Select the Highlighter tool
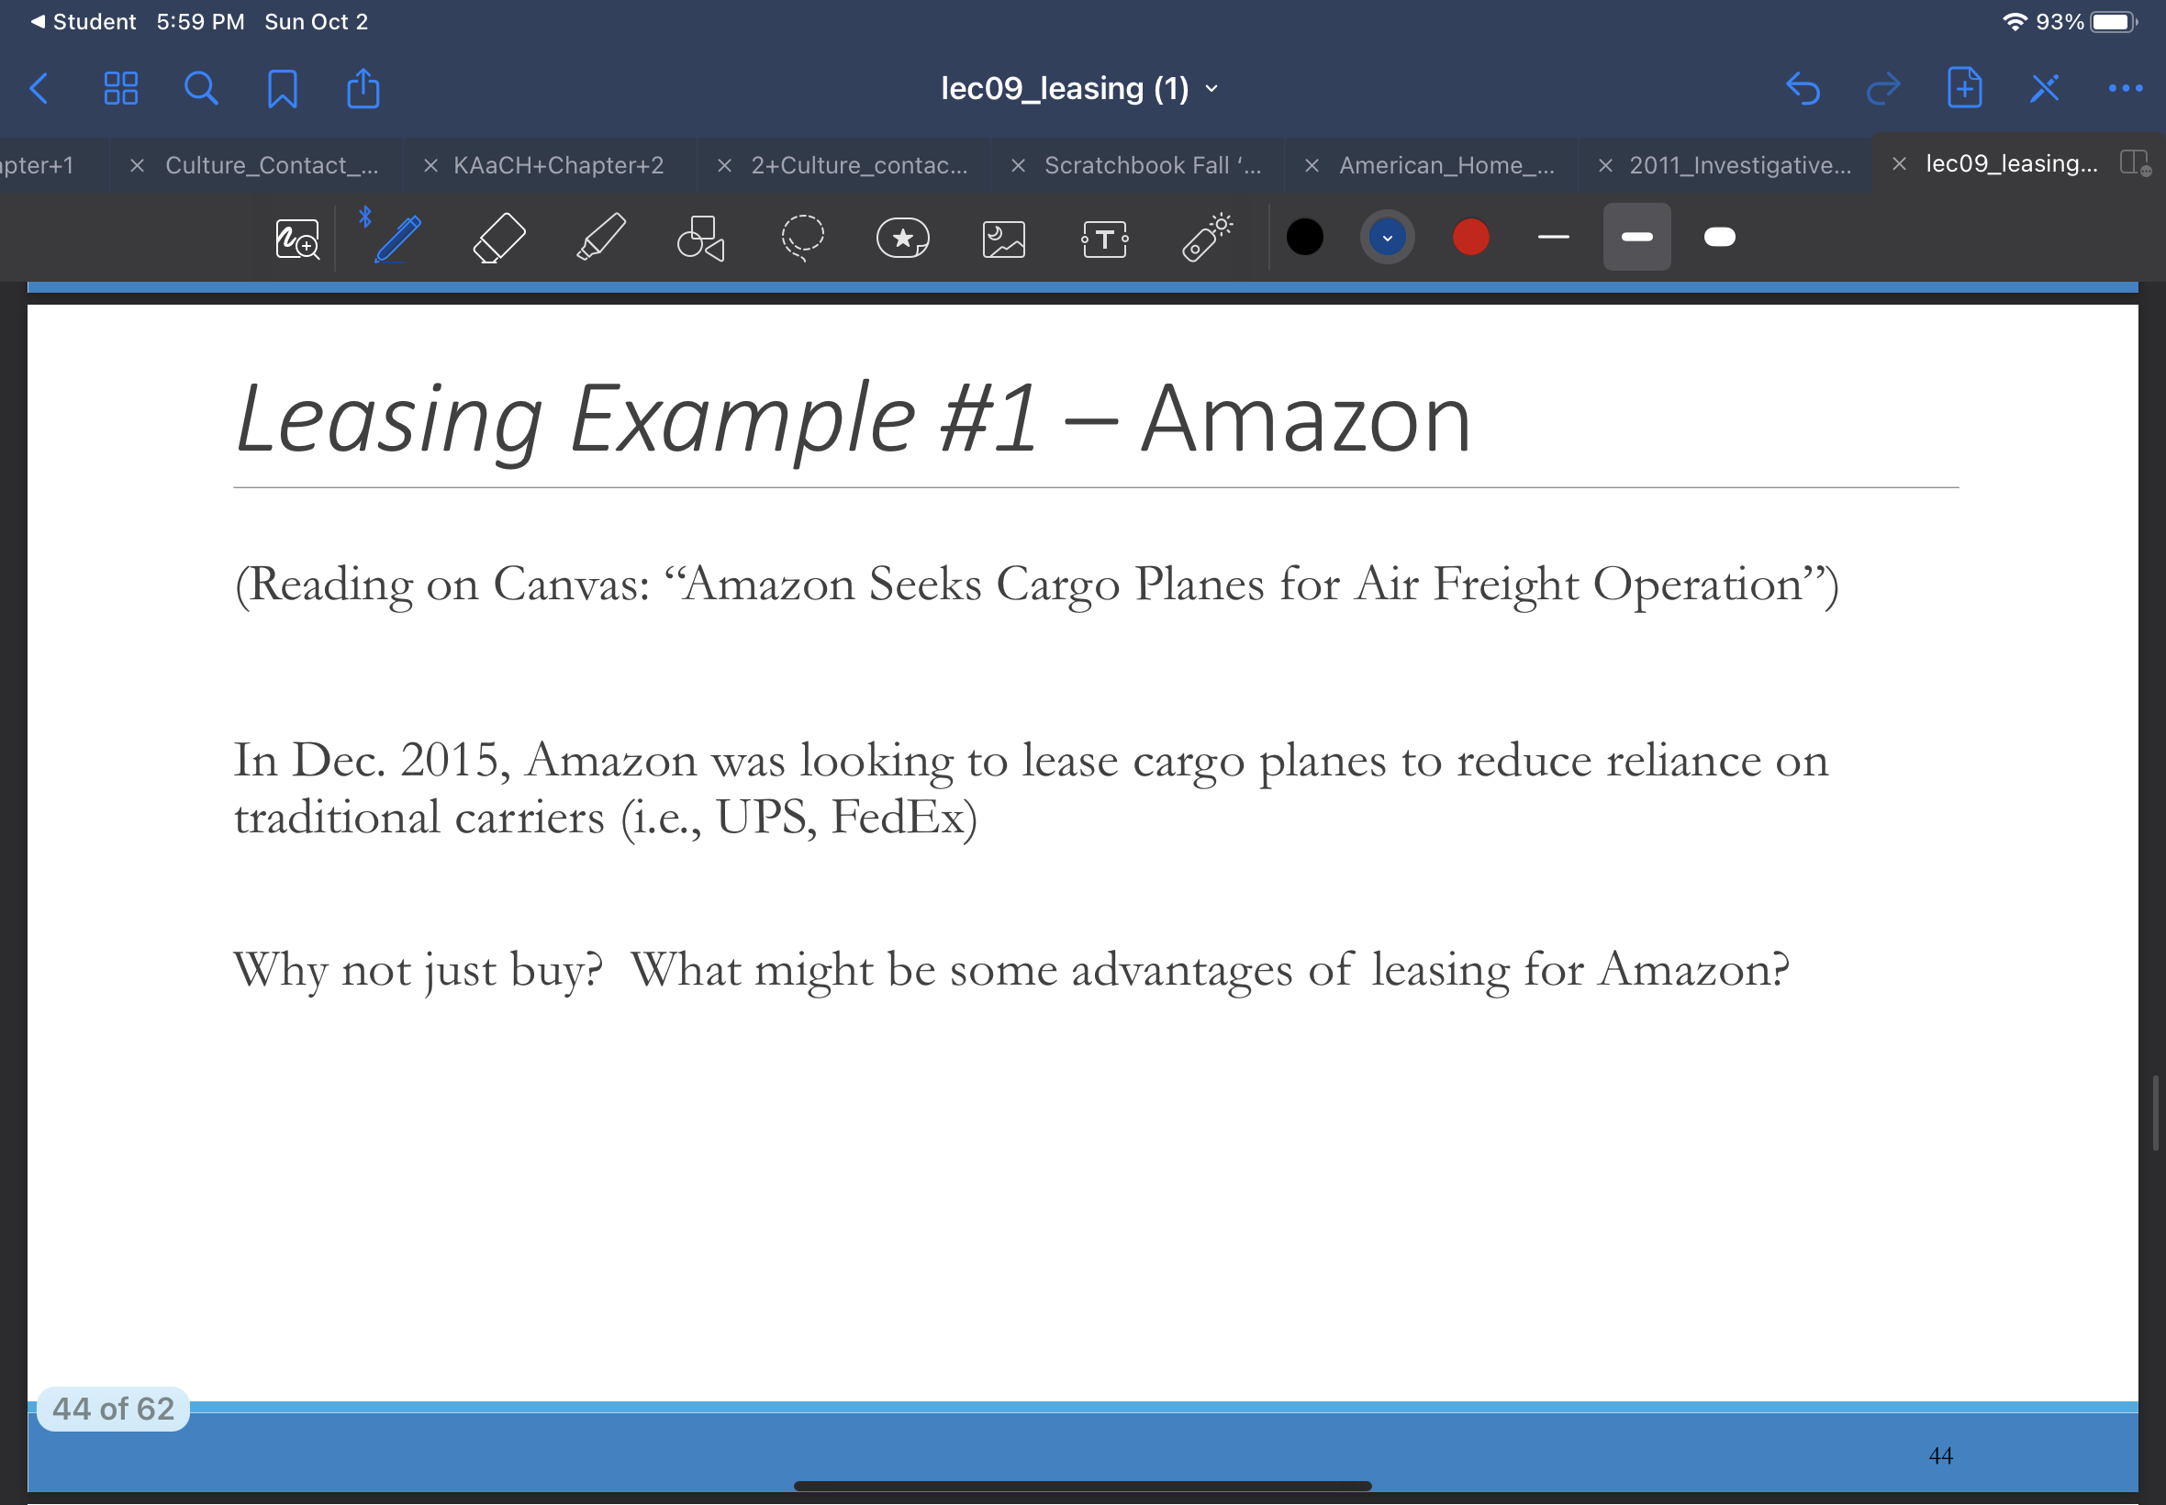 600,238
